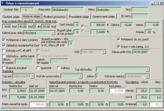Check the Odbory checkbox
164x111 pixels.
pos(58,68)
